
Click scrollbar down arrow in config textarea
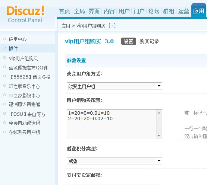pos(159,136)
